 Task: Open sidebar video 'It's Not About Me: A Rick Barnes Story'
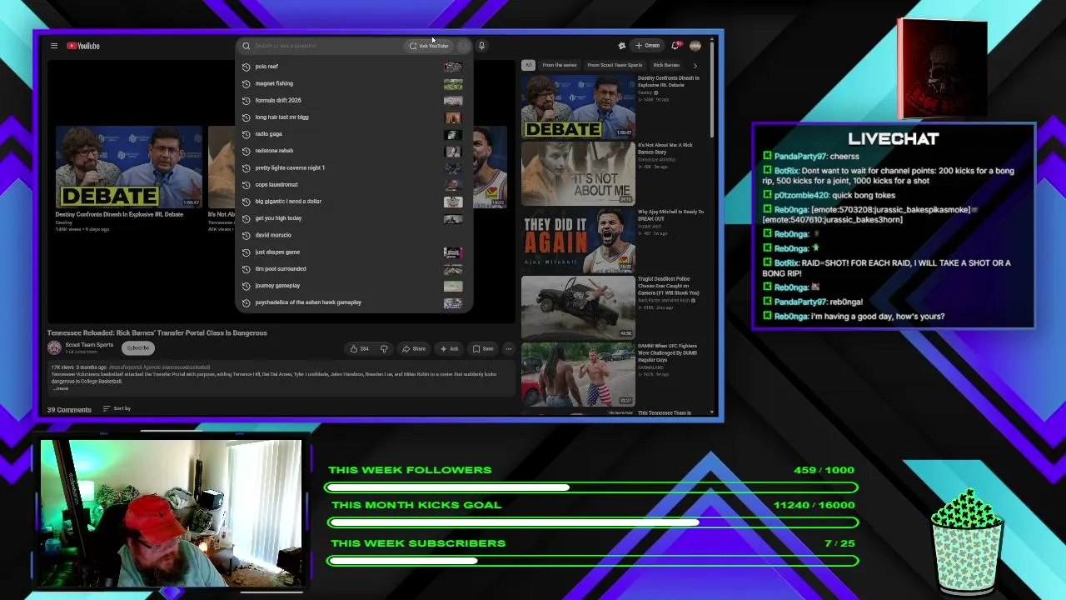click(x=665, y=148)
